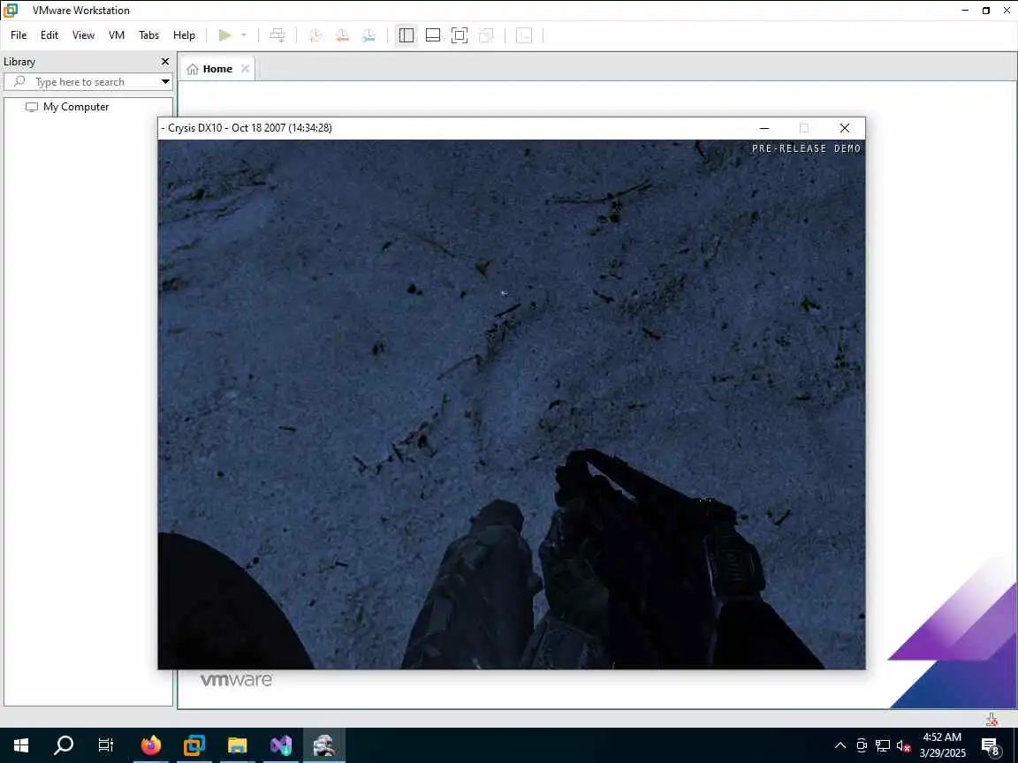Open the Windows Start menu

coord(21,745)
